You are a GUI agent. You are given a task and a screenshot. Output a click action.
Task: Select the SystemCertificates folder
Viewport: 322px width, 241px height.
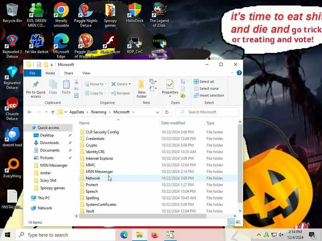pyautogui.click(x=158, y=205)
